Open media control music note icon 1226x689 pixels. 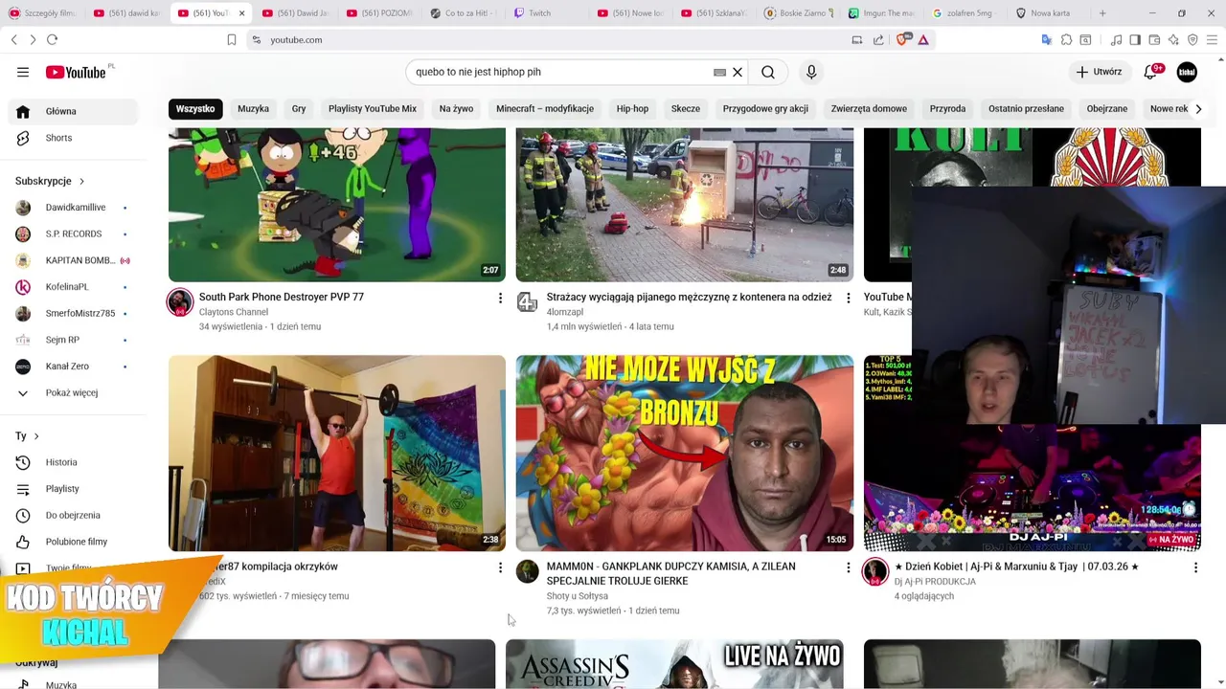(x=1117, y=39)
